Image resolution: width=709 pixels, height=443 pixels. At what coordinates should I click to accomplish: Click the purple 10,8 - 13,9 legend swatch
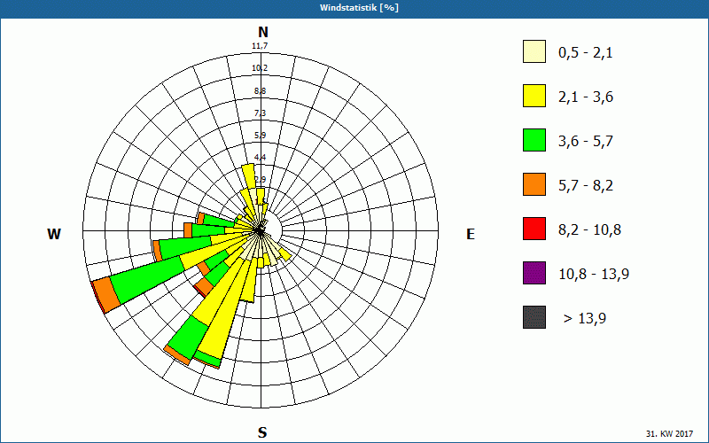click(x=534, y=273)
